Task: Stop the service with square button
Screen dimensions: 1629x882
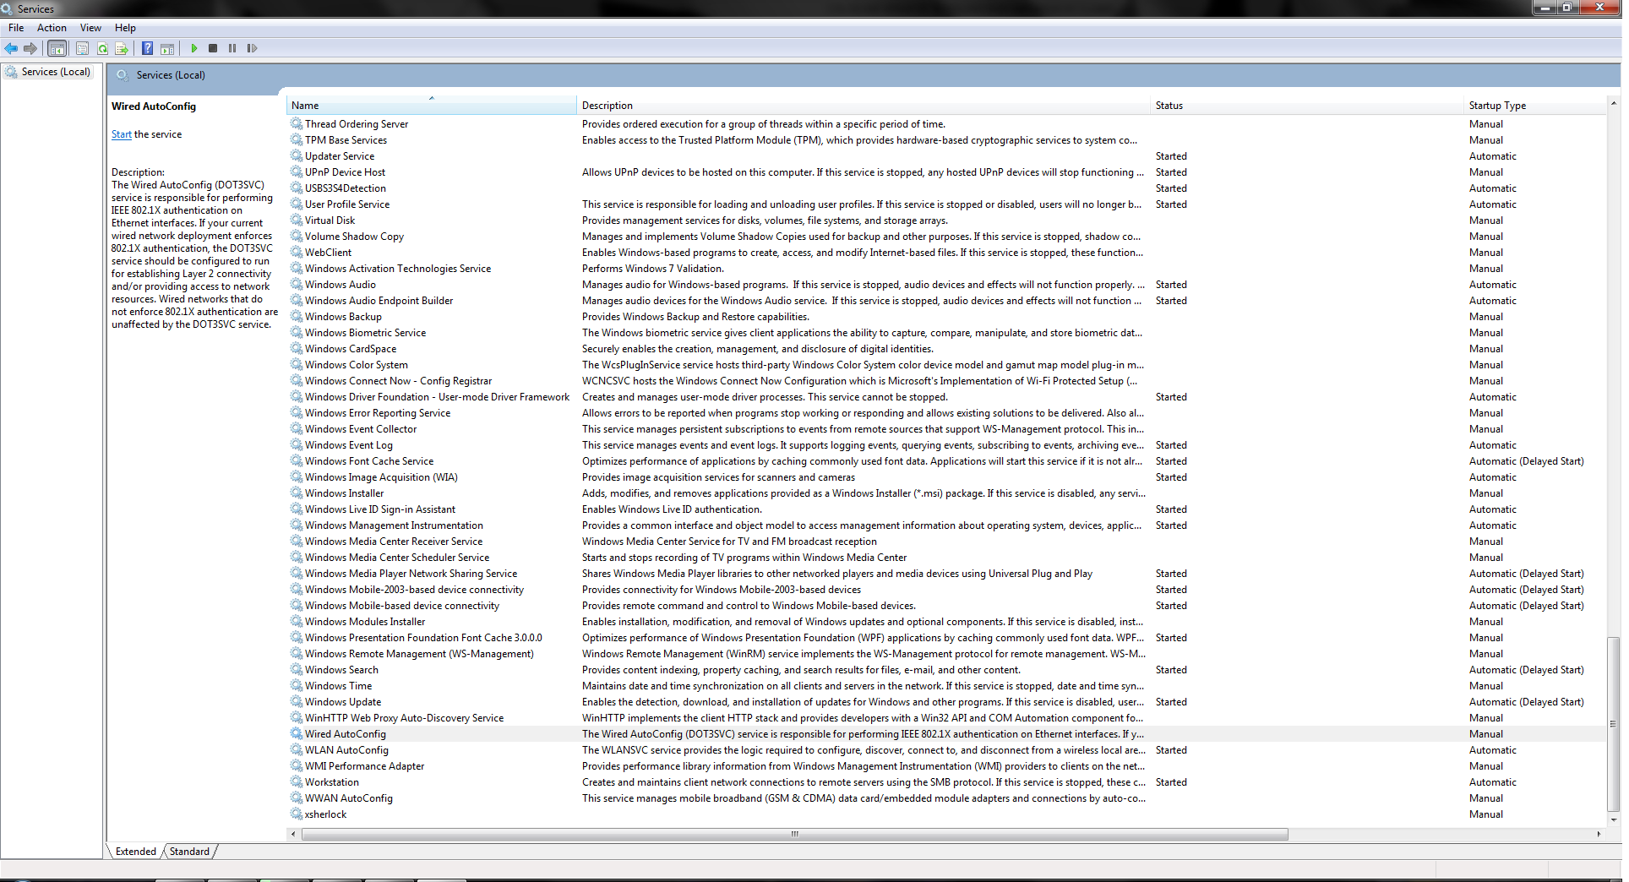Action: coord(213,48)
